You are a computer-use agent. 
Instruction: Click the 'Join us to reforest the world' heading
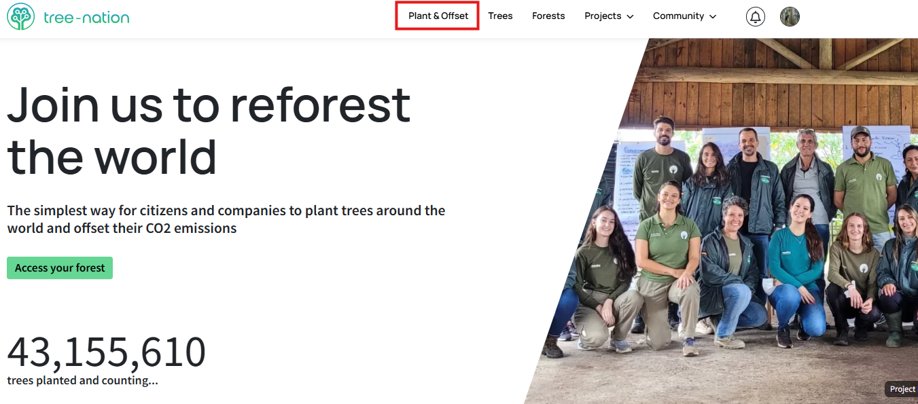tap(209, 130)
